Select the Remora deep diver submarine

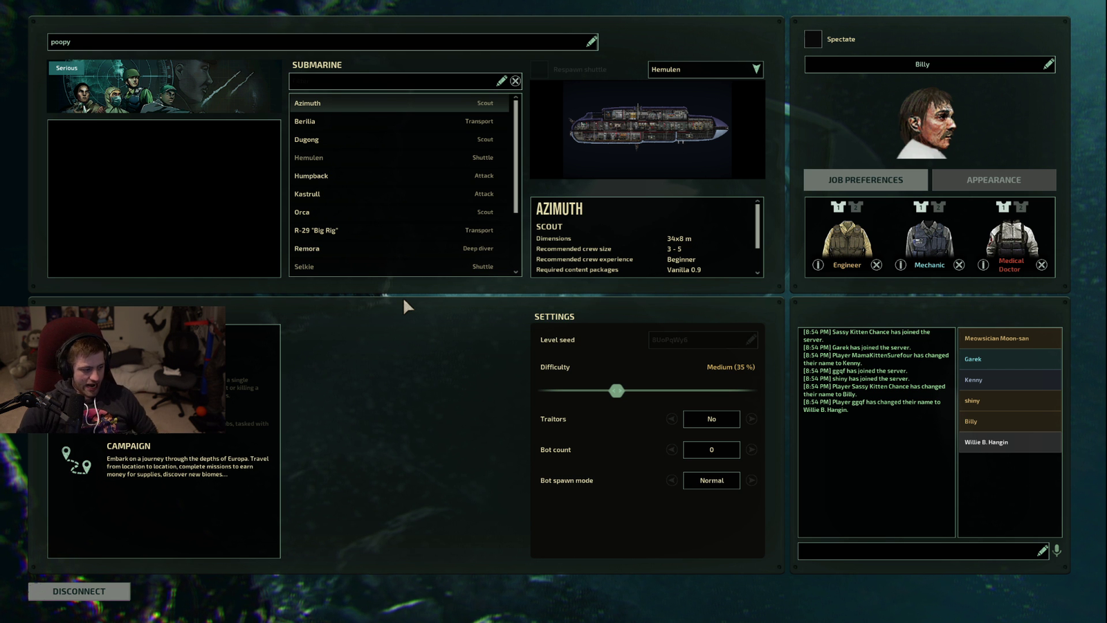pos(399,249)
